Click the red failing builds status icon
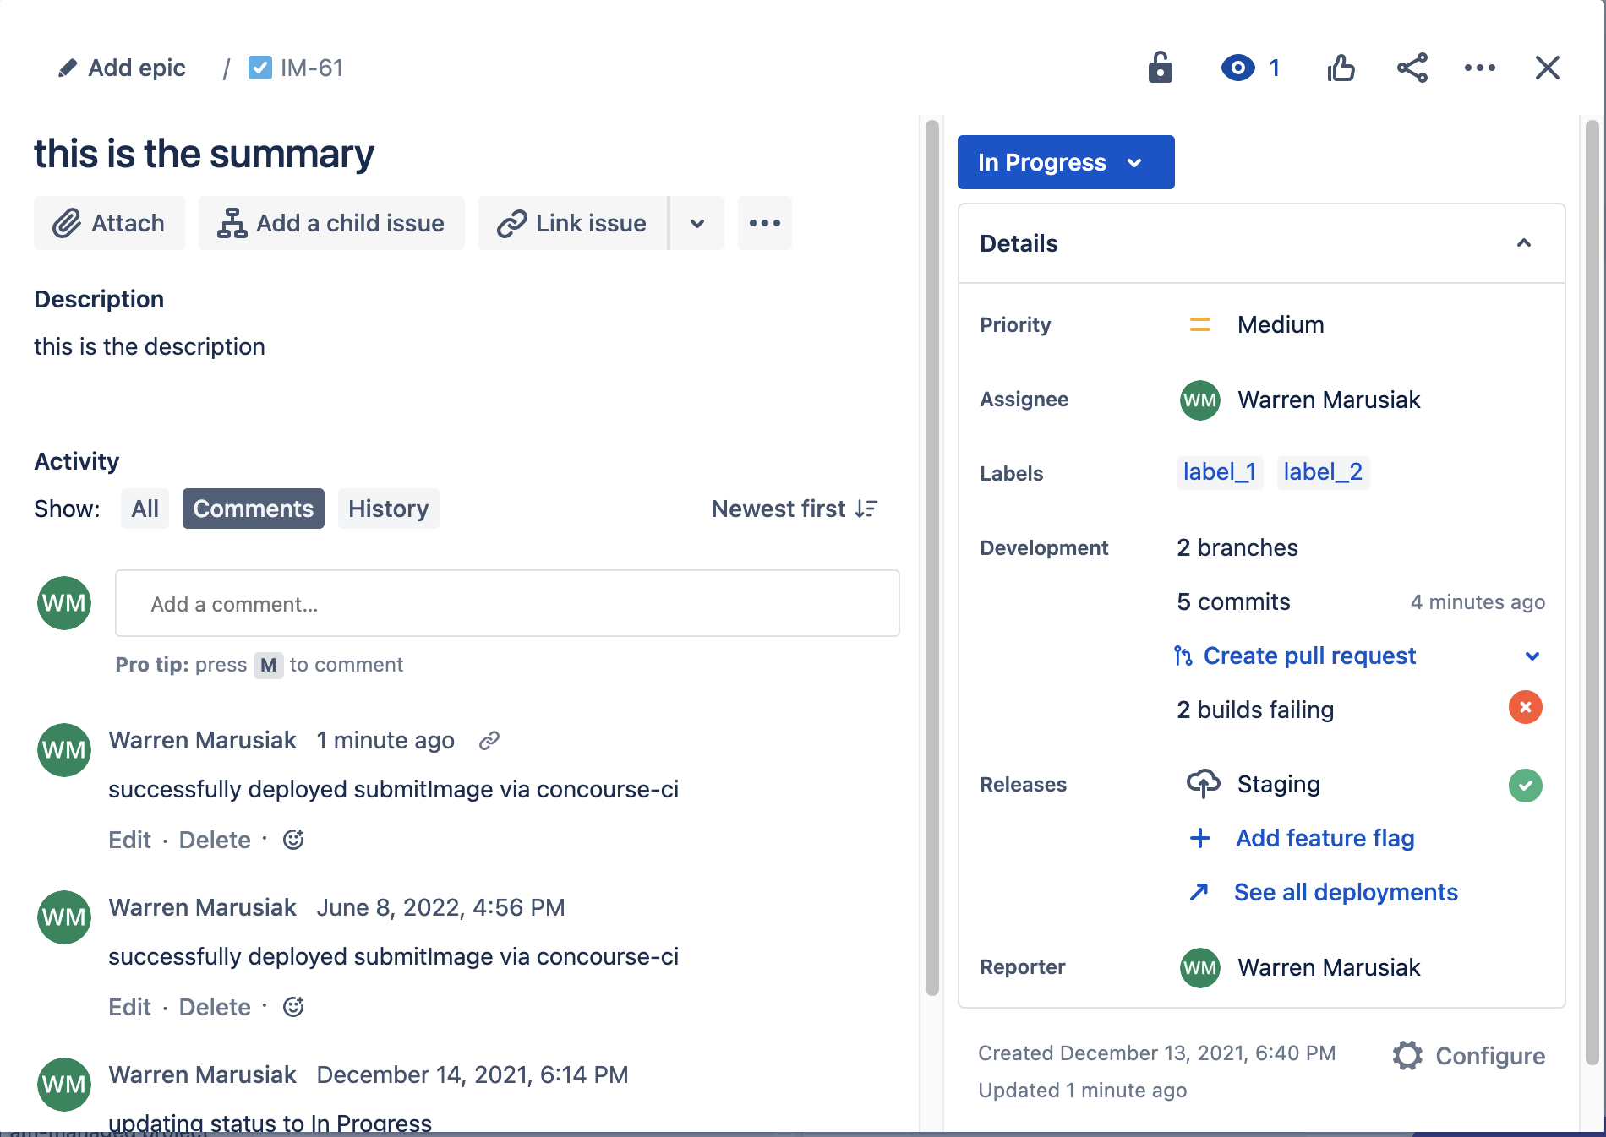The height and width of the screenshot is (1137, 1606). pyautogui.click(x=1525, y=708)
